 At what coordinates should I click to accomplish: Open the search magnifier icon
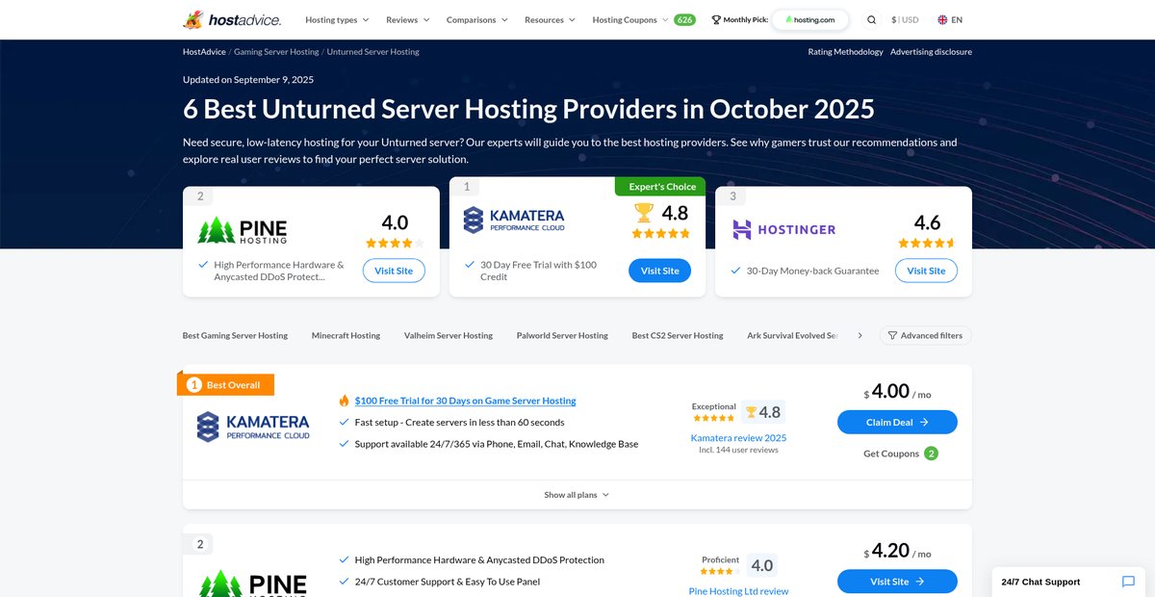pos(871,19)
